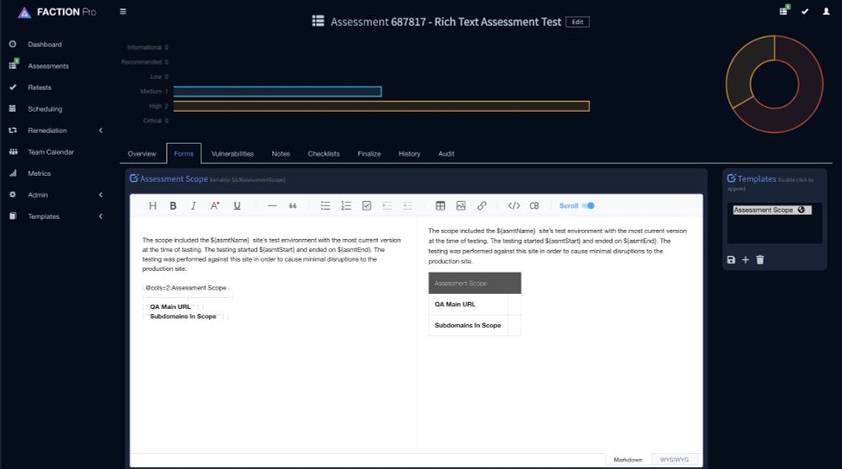Image resolution: width=842 pixels, height=469 pixels.
Task: Click the Subdomains In Scope preview cell
Action: pyautogui.click(x=467, y=325)
